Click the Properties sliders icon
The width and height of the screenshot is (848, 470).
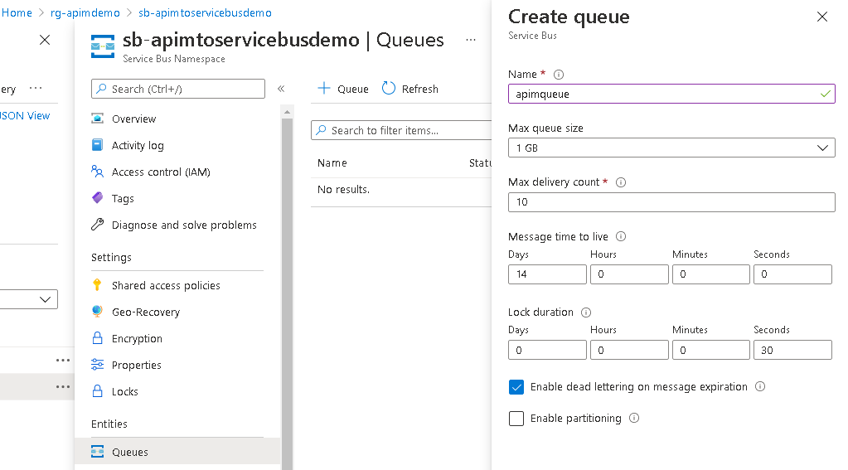(97, 365)
